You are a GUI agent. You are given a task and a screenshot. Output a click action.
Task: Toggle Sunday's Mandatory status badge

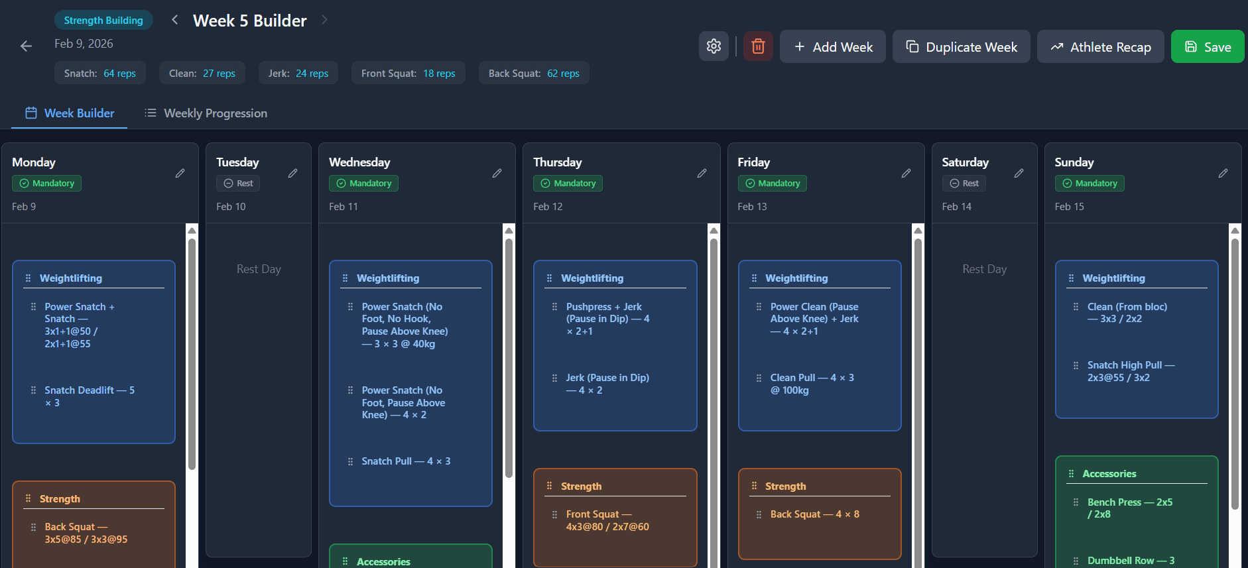(1089, 184)
